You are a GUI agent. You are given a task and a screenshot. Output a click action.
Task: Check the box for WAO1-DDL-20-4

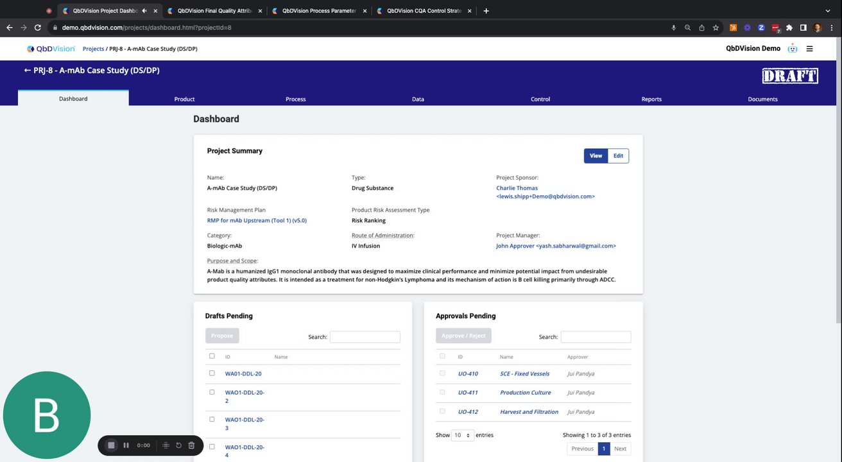tap(212, 447)
